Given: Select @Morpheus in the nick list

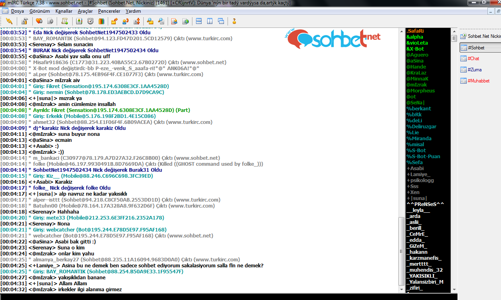Looking at the screenshot, I should pyautogui.click(x=420, y=91).
